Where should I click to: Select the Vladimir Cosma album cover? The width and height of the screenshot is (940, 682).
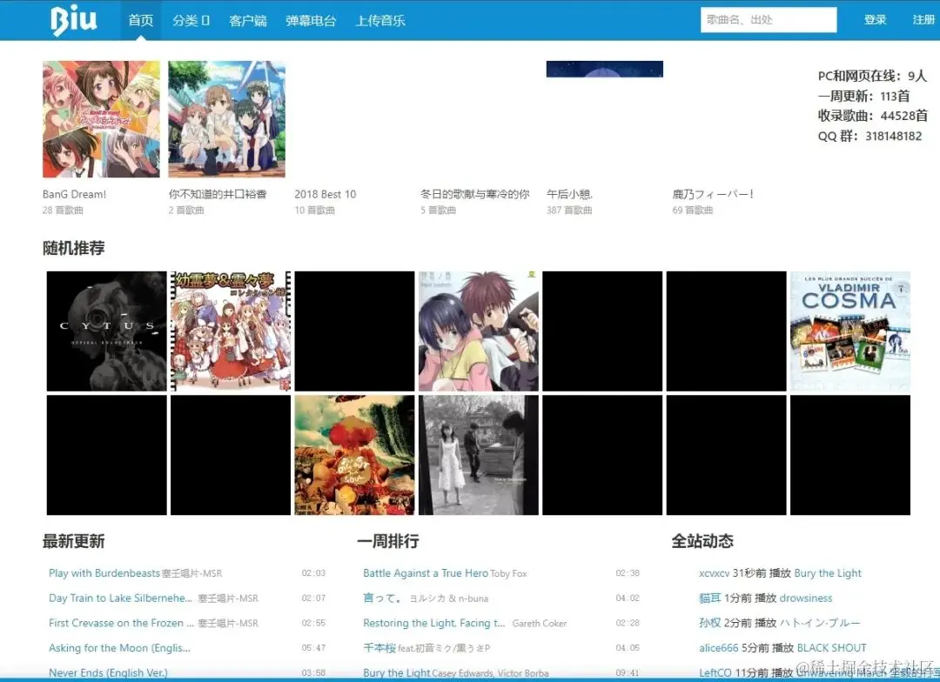coord(850,331)
